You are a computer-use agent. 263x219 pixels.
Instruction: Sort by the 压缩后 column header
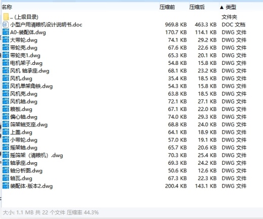pyautogui.click(x=197, y=7)
